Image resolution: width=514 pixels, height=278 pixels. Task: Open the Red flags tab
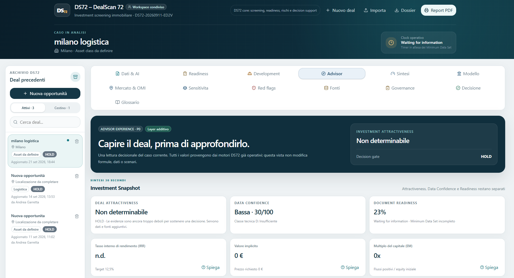tap(264, 88)
